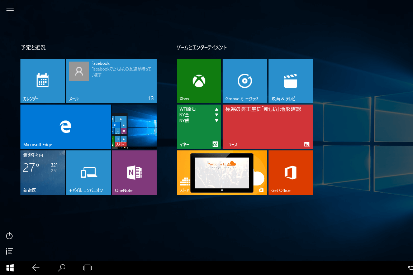The width and height of the screenshot is (413, 275).
Task: Open the マネー finance tile
Action: tap(199, 127)
